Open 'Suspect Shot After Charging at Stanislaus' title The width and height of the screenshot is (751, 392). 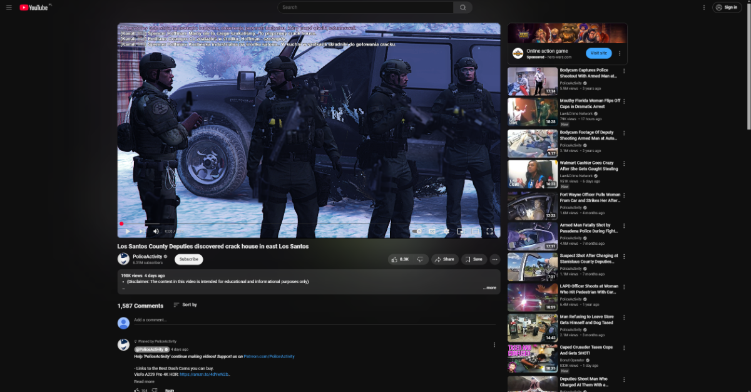(589, 259)
